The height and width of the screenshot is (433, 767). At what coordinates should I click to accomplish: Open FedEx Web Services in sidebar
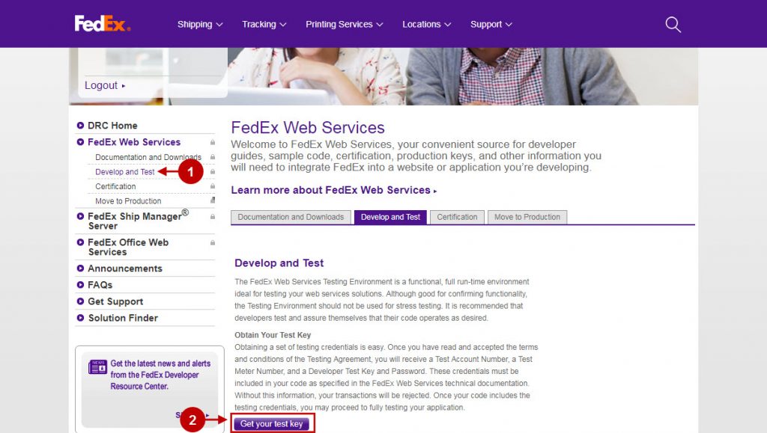click(134, 142)
